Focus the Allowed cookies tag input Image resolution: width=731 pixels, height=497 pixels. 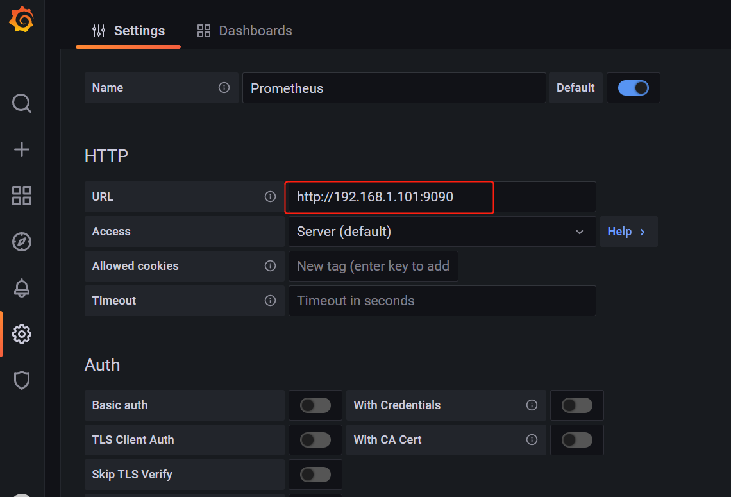pyautogui.click(x=373, y=265)
